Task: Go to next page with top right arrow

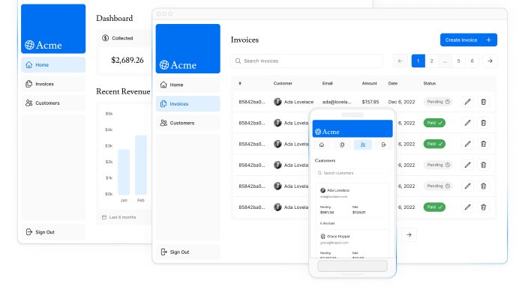Action: point(490,61)
